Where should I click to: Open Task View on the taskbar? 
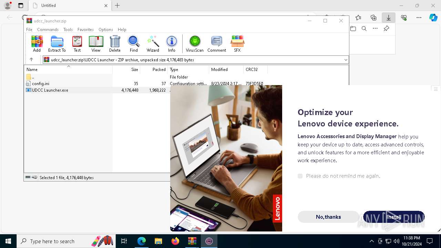coord(124,241)
